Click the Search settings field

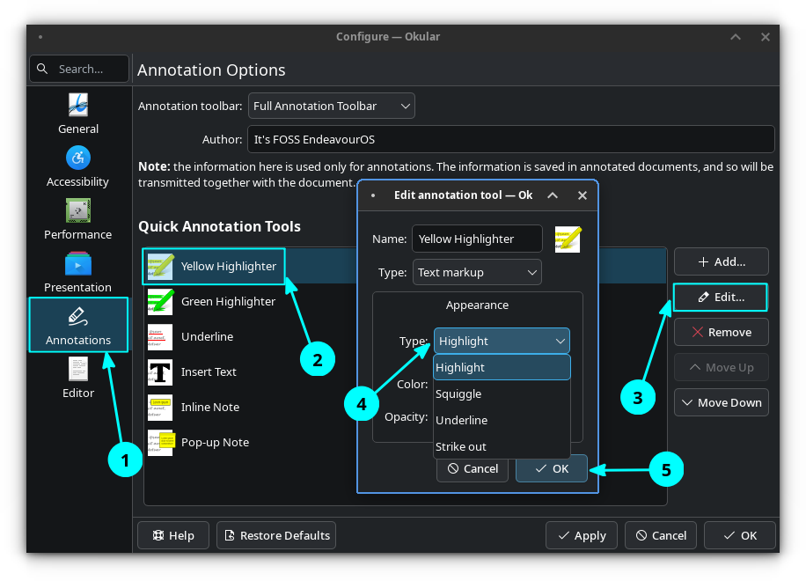79,69
